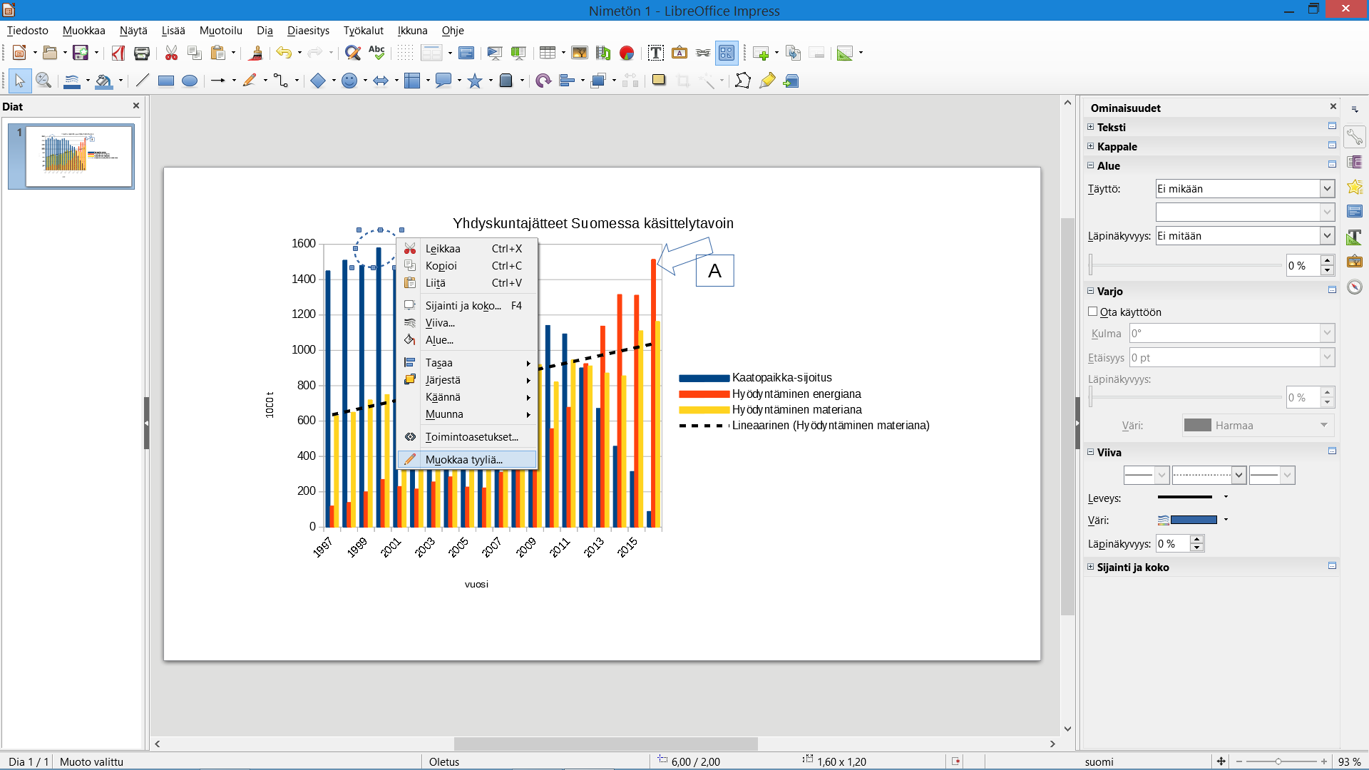Open the Gallery tab in the sidebar

tap(1355, 261)
